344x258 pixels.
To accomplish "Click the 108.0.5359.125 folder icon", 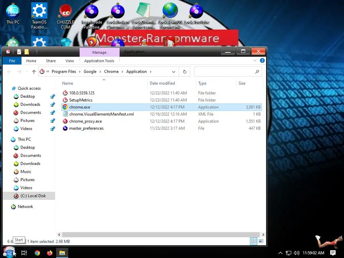I will [65, 93].
